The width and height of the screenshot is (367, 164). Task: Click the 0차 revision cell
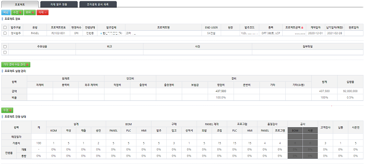pyautogui.click(x=76, y=33)
